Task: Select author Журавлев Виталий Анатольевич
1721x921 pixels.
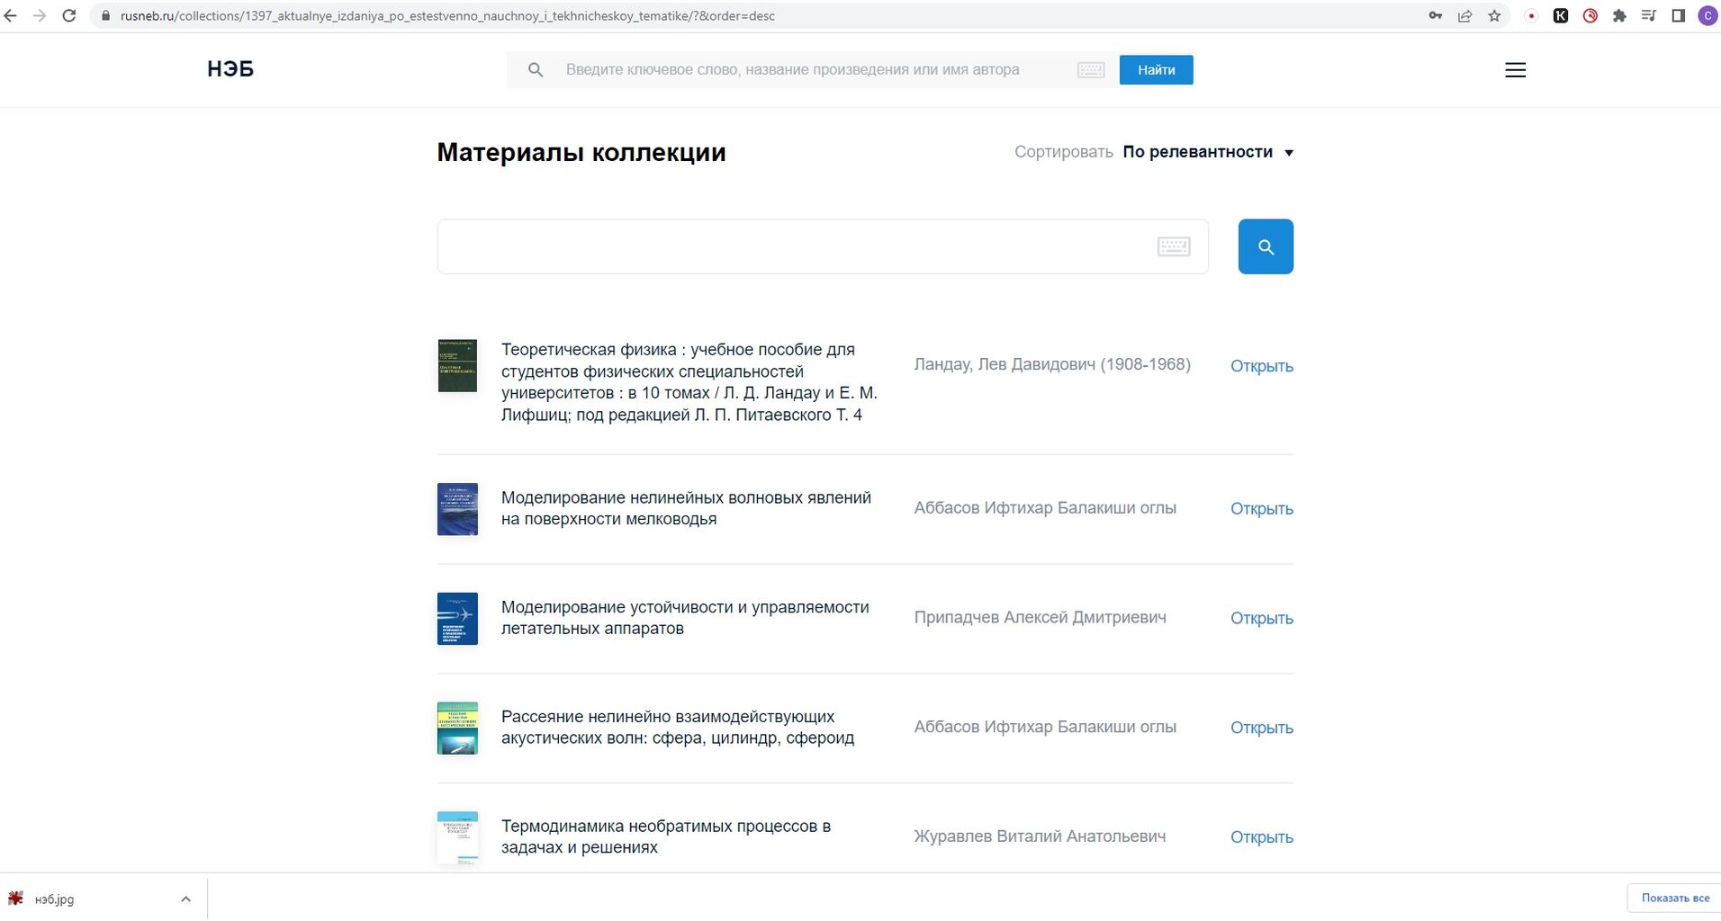Action: pyautogui.click(x=1039, y=836)
